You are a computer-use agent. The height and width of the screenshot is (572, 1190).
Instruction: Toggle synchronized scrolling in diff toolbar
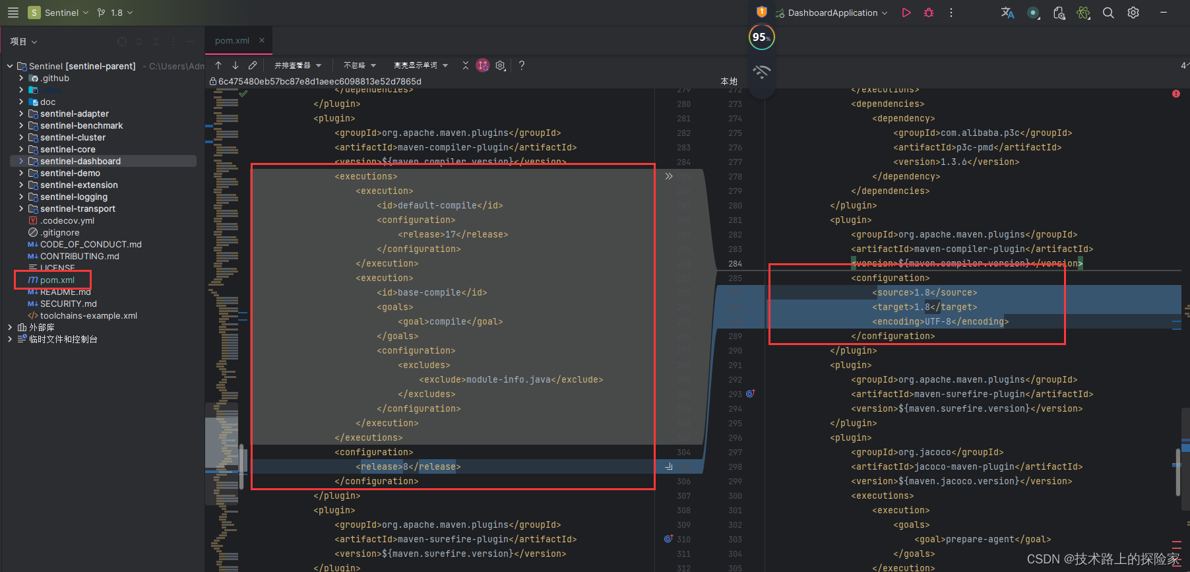point(483,65)
